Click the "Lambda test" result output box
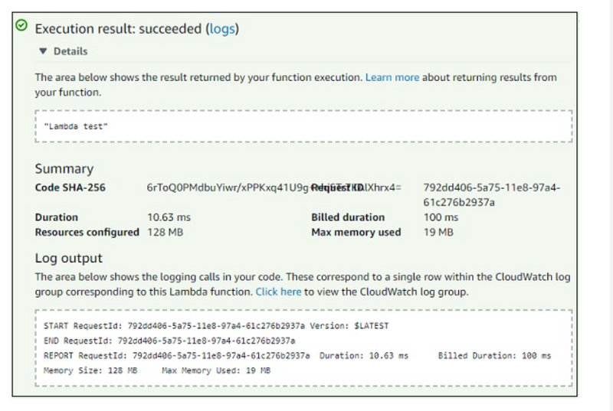The height and width of the screenshot is (411, 613). coord(305,126)
